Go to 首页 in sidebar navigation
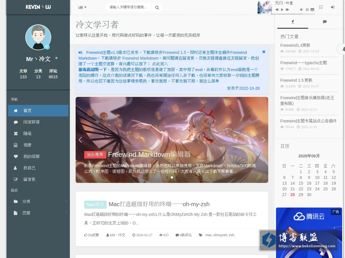This screenshot has height=258, width=345. pos(38,111)
